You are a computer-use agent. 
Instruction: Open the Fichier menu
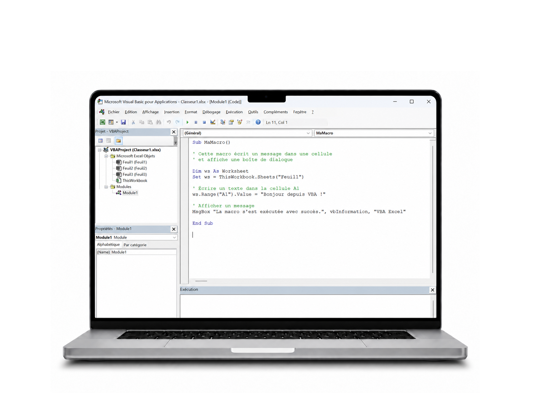point(114,112)
